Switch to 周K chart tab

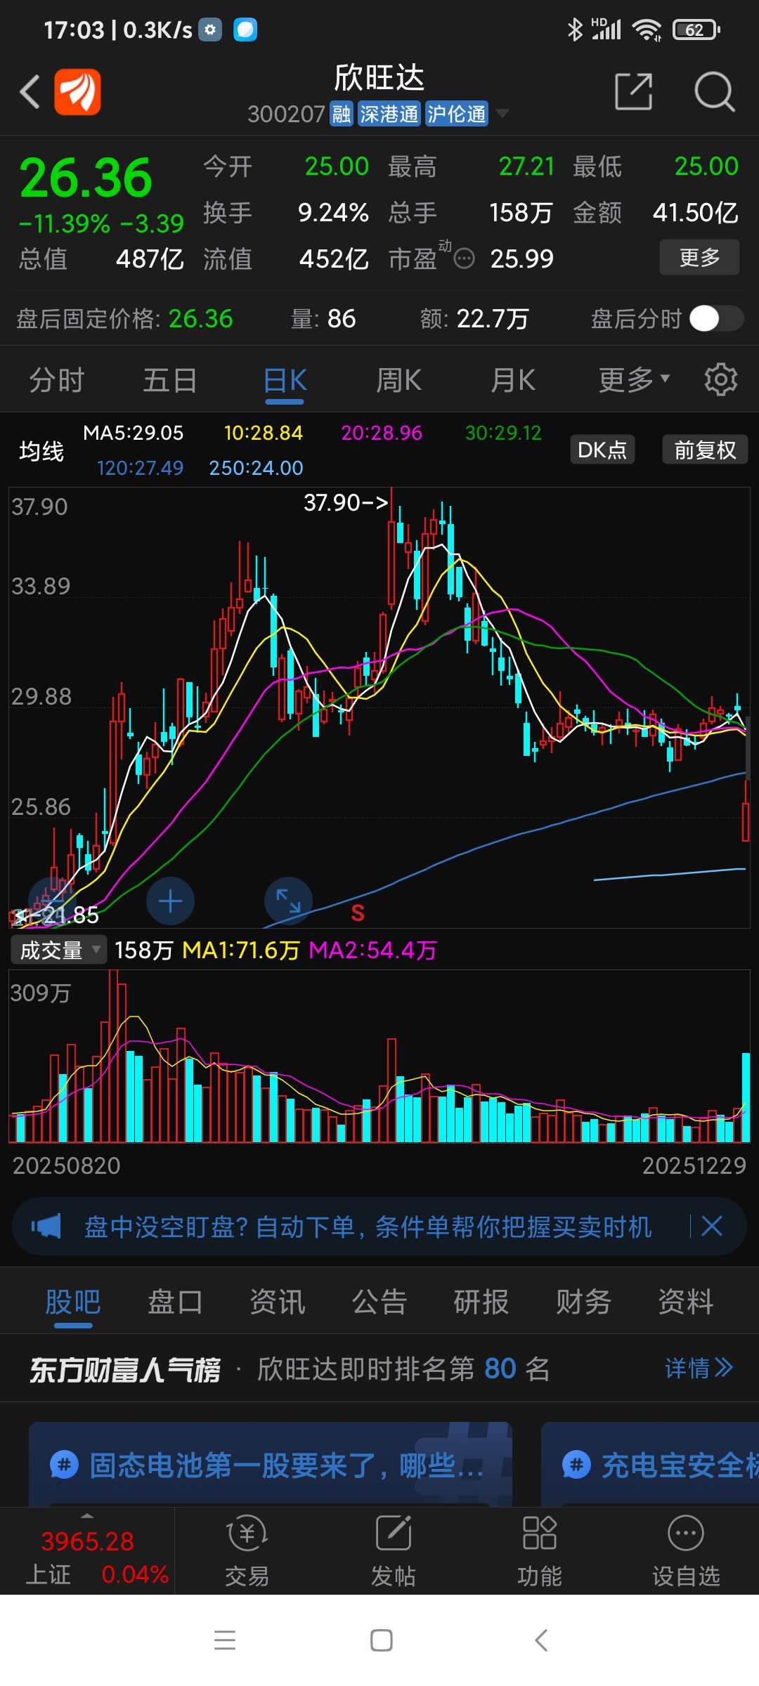click(x=398, y=380)
